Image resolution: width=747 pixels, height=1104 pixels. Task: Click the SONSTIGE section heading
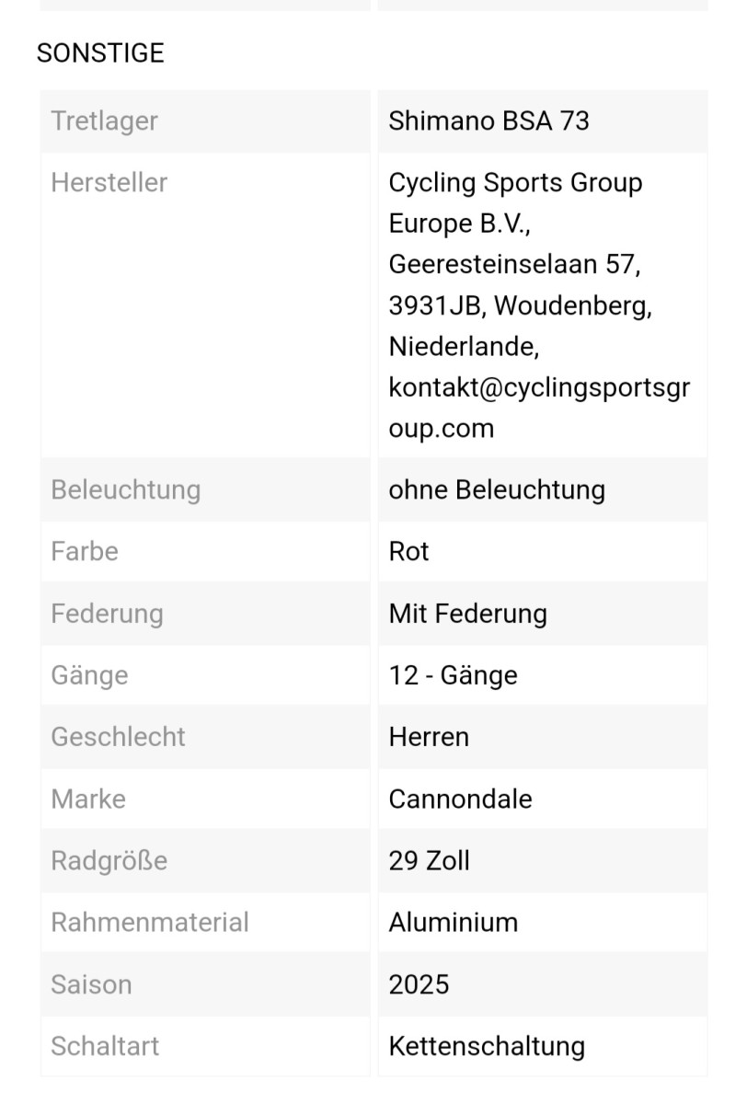100,53
